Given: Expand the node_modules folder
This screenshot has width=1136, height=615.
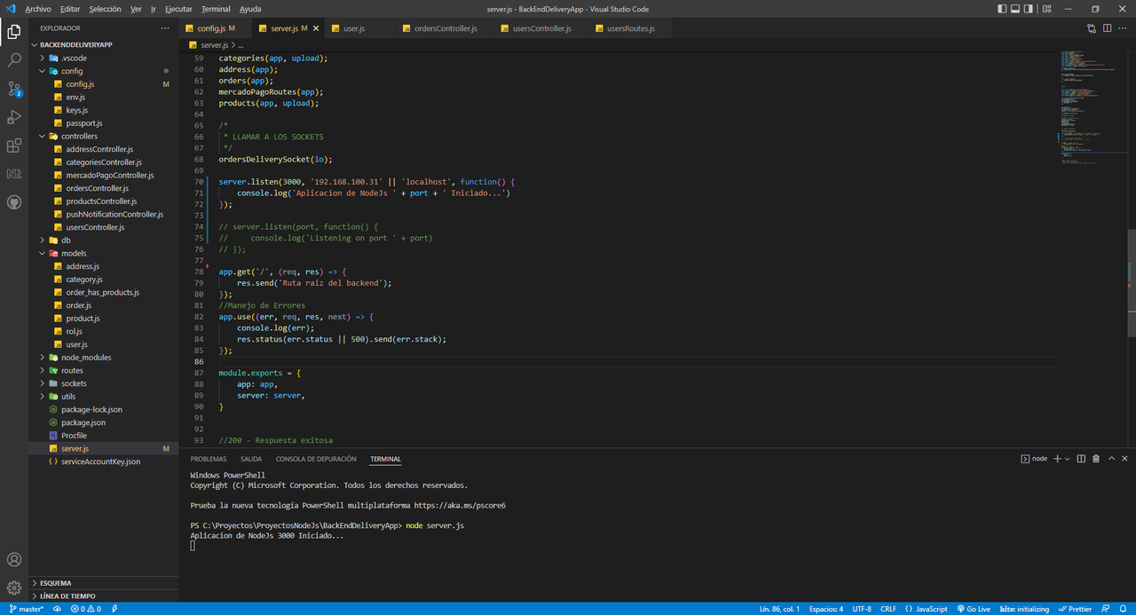Looking at the screenshot, I should tap(104, 357).
